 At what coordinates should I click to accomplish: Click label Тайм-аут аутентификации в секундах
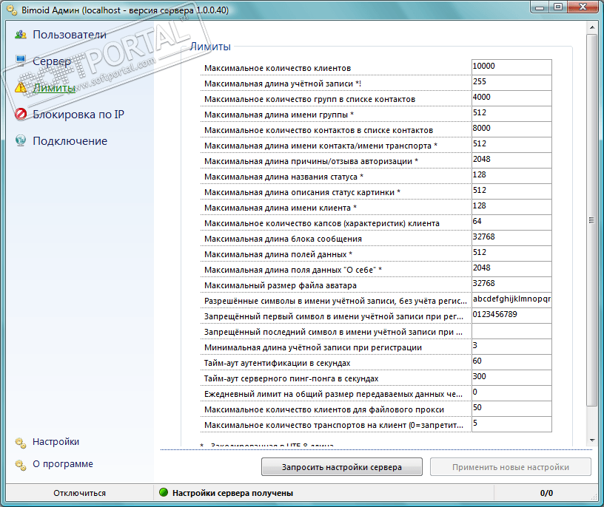(x=277, y=363)
